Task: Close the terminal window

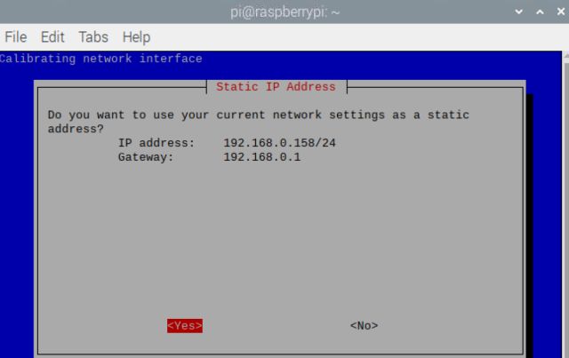Action: (x=557, y=12)
